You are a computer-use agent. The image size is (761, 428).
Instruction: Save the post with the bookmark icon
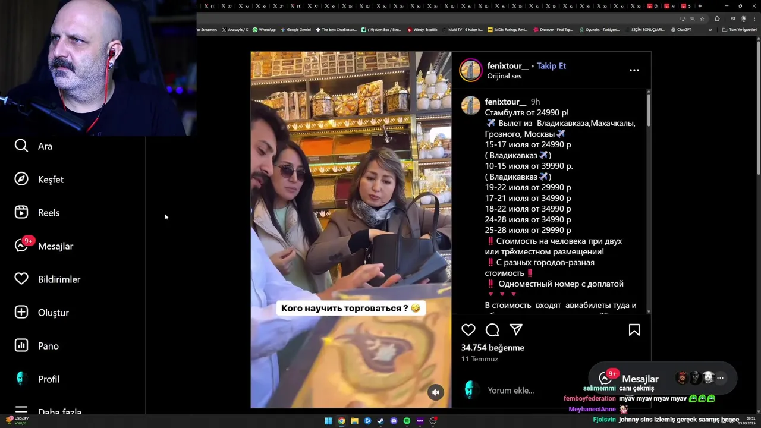coord(634,330)
